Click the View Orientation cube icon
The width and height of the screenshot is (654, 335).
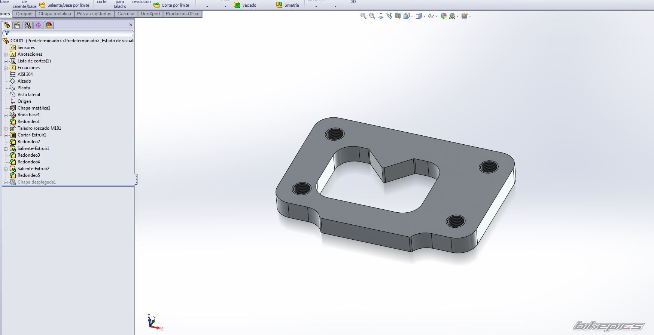tap(407, 16)
